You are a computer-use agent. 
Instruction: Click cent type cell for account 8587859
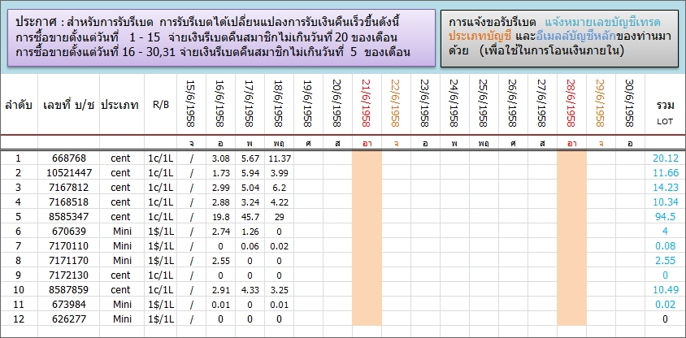[122, 290]
